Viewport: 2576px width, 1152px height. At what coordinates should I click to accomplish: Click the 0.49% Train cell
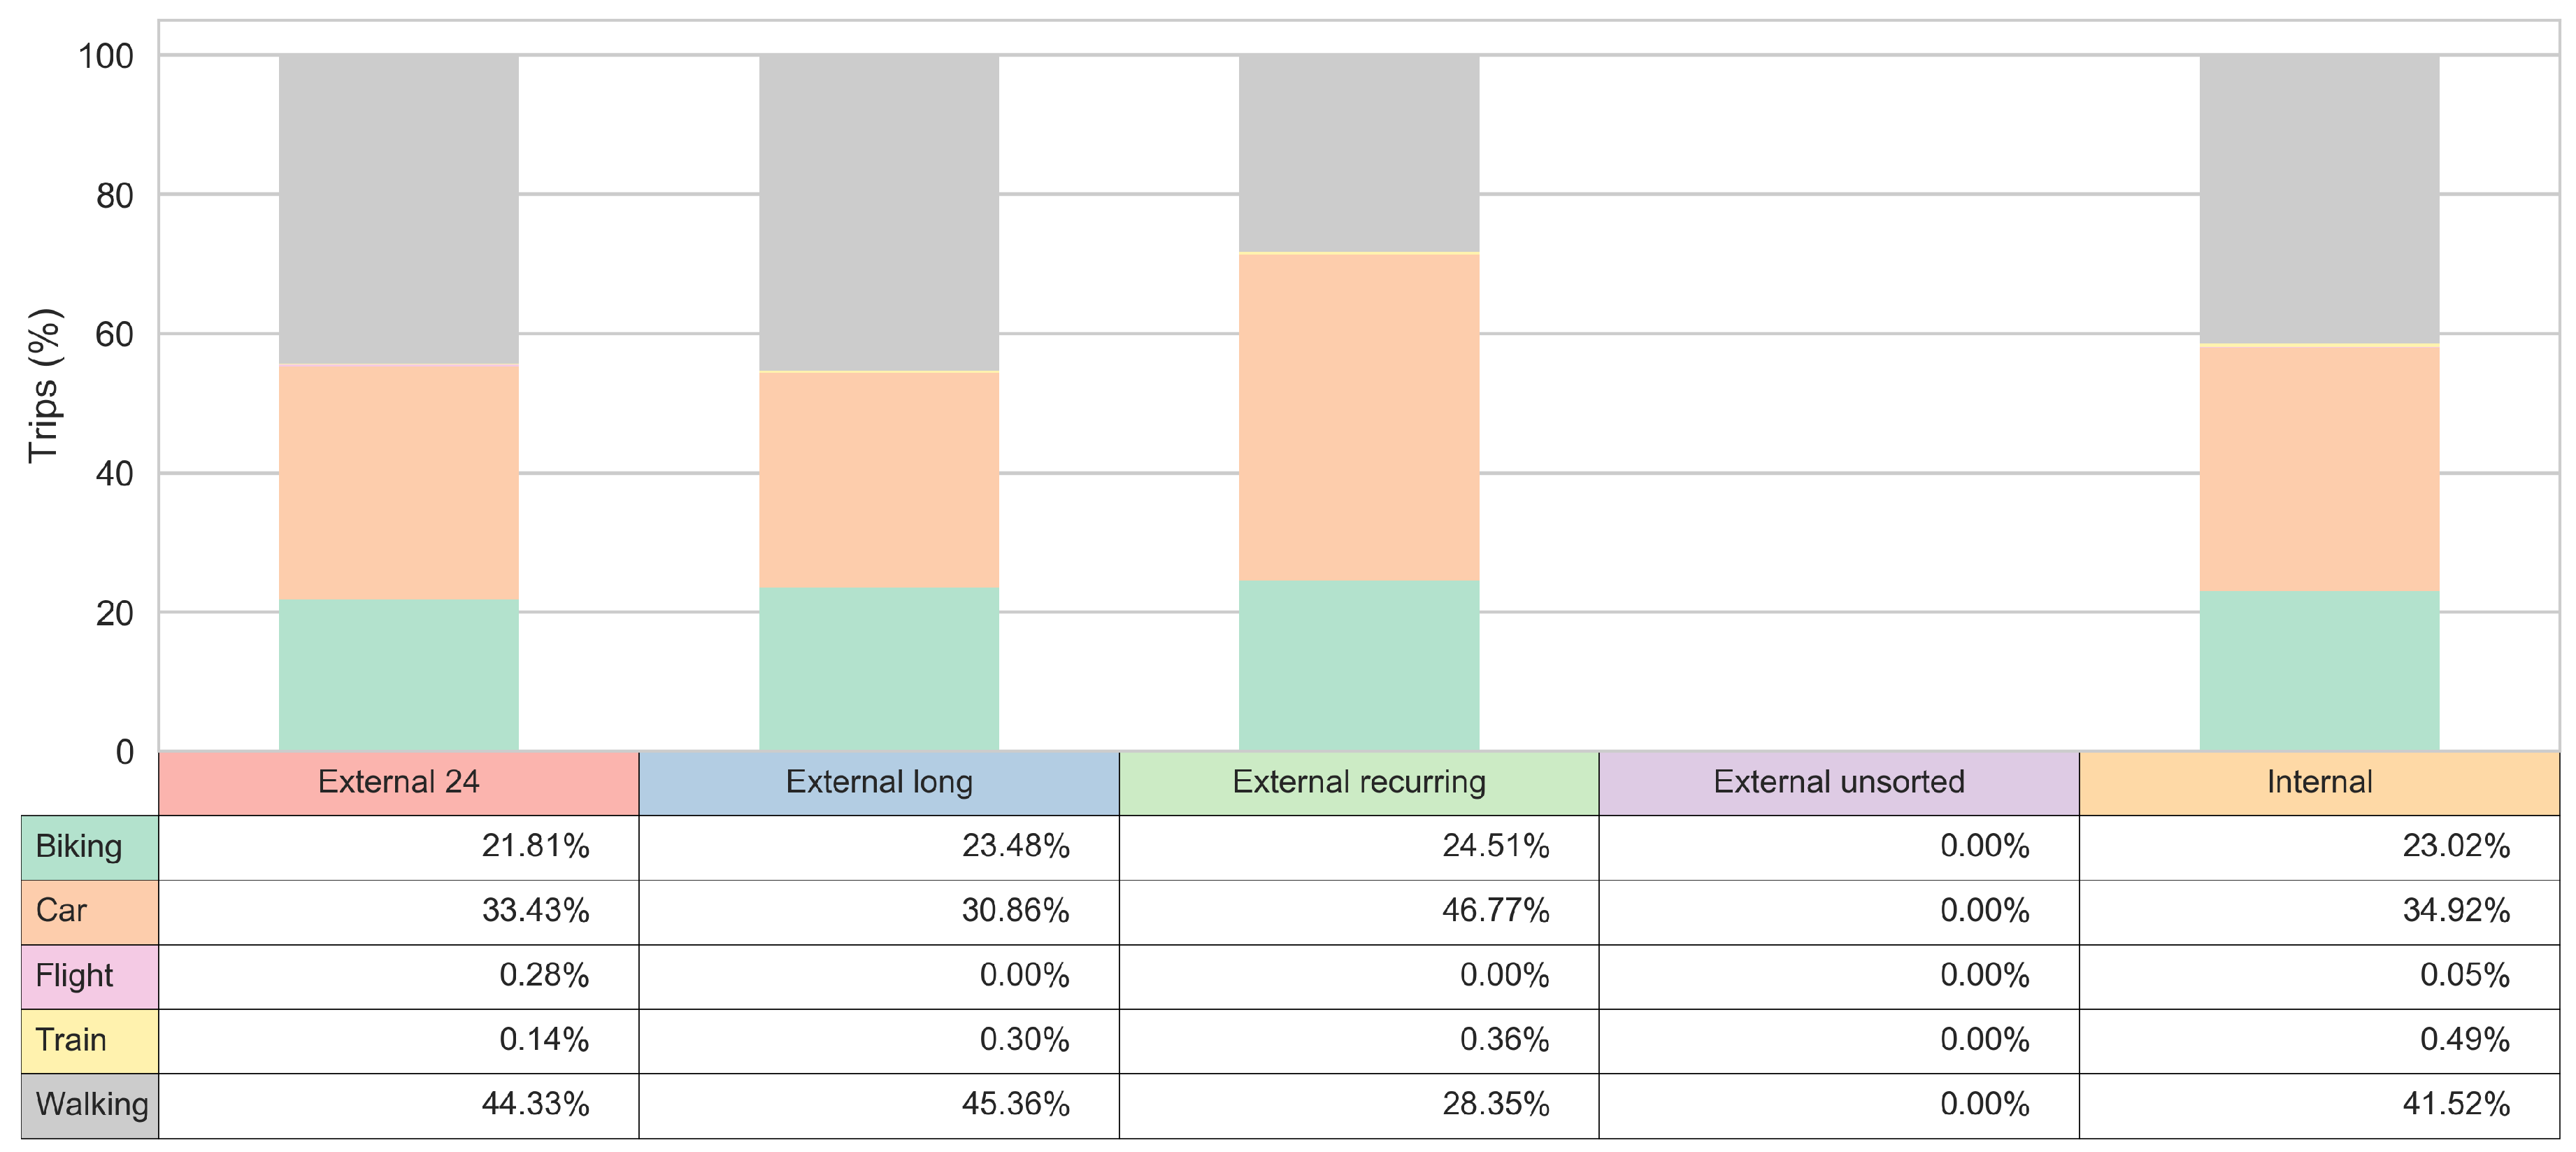(x=2318, y=1040)
